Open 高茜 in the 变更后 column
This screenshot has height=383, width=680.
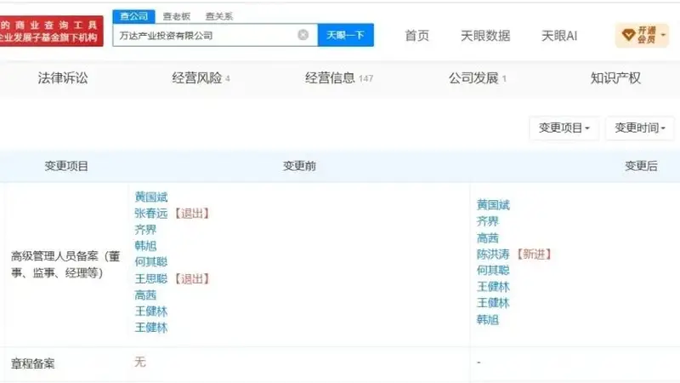tap(487, 237)
